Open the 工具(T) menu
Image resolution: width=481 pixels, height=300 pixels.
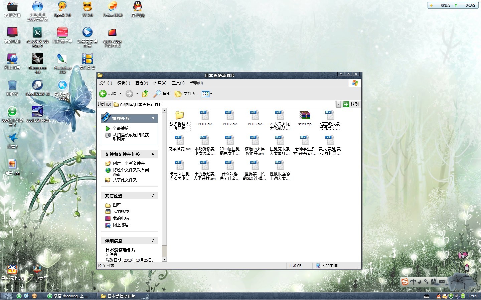(178, 83)
